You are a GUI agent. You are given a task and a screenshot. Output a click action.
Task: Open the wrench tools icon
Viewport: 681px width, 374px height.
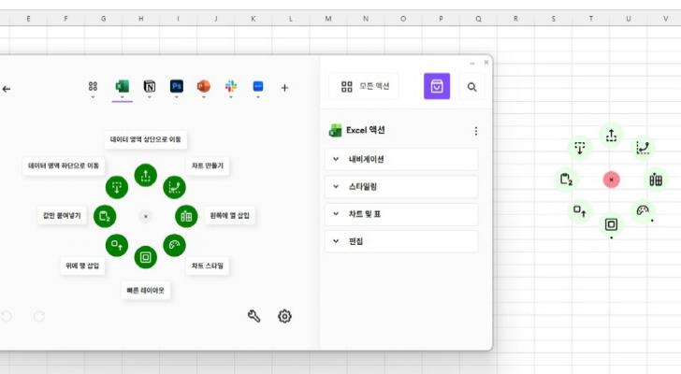[254, 316]
